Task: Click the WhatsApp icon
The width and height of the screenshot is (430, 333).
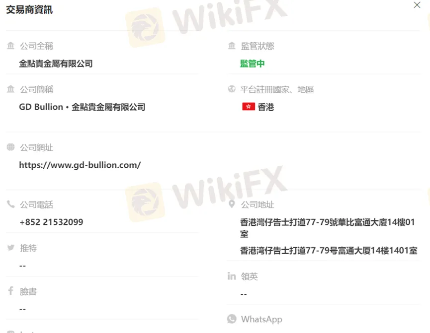Action: coord(232,319)
